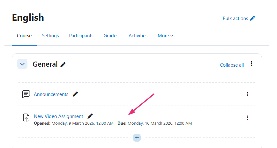
Task: Open New Video Assignment link
Action: click(x=58, y=116)
